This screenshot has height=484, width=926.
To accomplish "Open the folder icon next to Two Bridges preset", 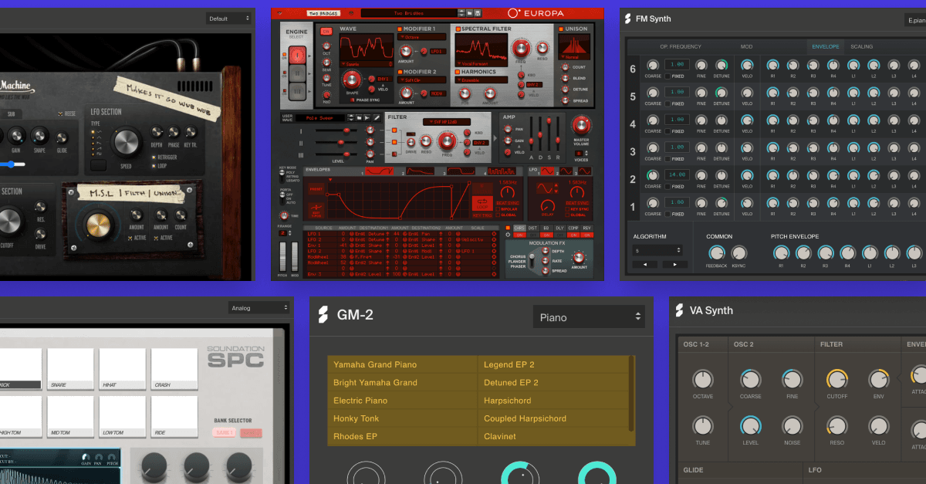I will (469, 13).
